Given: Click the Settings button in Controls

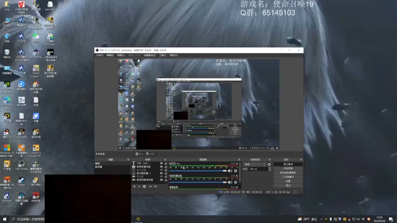Looking at the screenshot, I should [288, 181].
